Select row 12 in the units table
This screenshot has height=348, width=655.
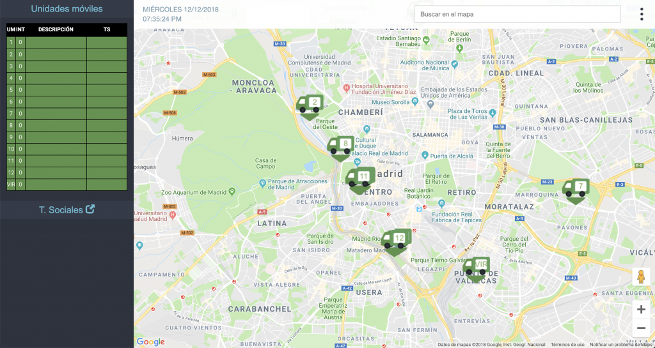pos(67,172)
